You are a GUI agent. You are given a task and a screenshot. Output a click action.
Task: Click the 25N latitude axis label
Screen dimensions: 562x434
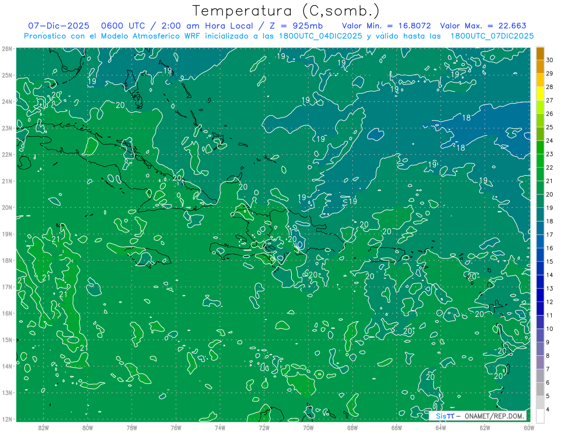(x=7, y=75)
